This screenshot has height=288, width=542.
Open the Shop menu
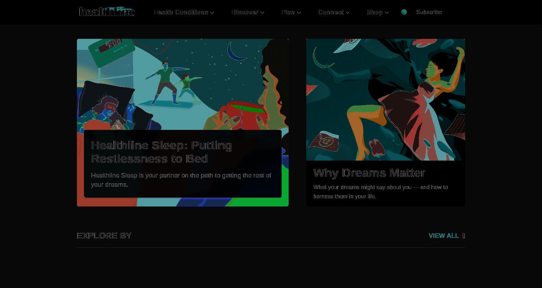(378, 12)
